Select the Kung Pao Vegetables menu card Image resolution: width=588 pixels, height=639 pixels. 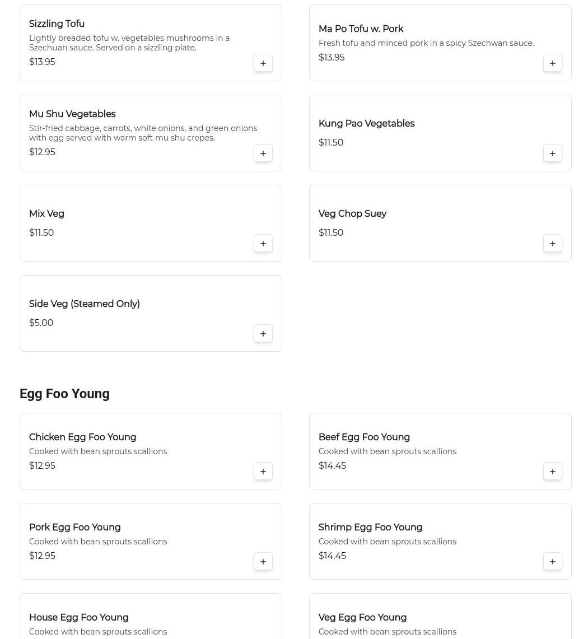point(440,133)
